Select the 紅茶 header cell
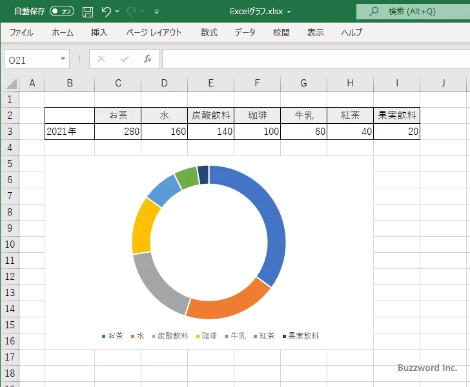The width and height of the screenshot is (470, 387). click(x=350, y=115)
